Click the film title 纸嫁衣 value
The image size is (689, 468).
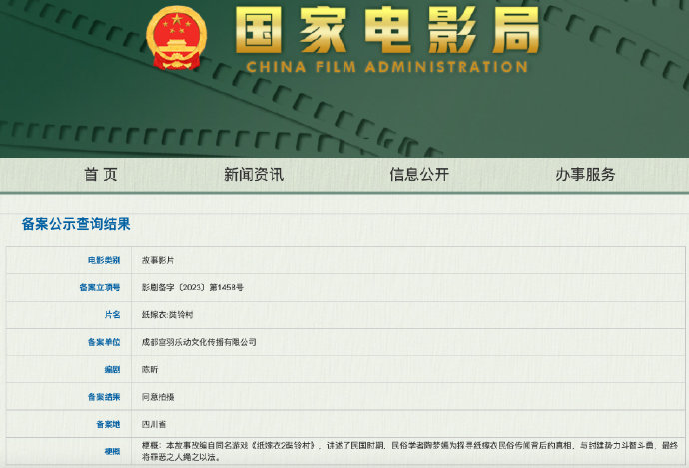click(167, 315)
